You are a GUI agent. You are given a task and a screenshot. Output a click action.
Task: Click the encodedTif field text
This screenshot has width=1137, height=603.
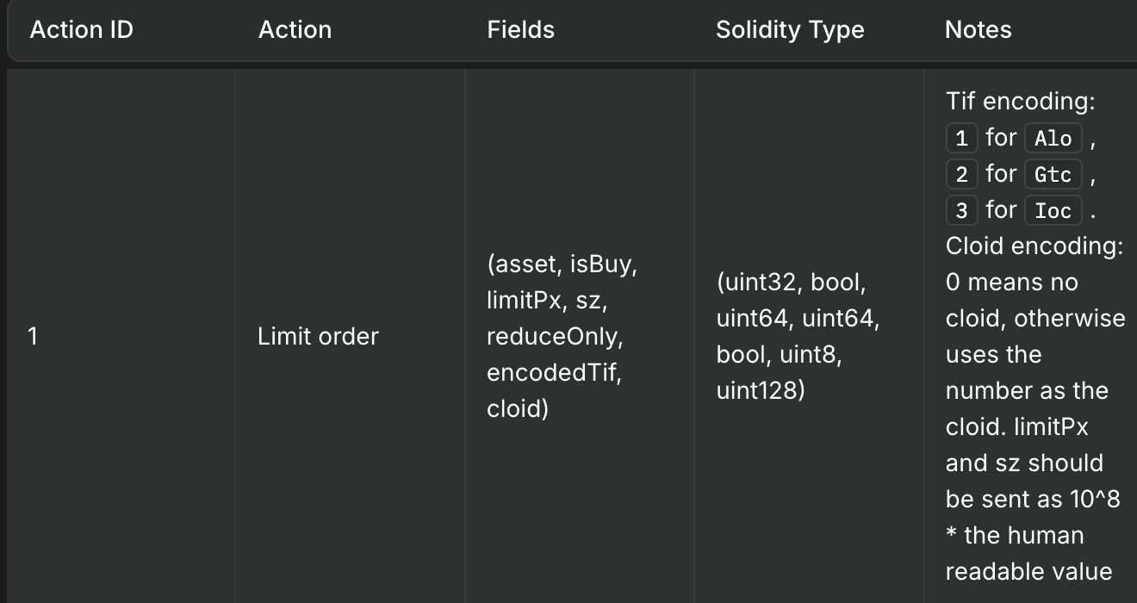point(555,372)
